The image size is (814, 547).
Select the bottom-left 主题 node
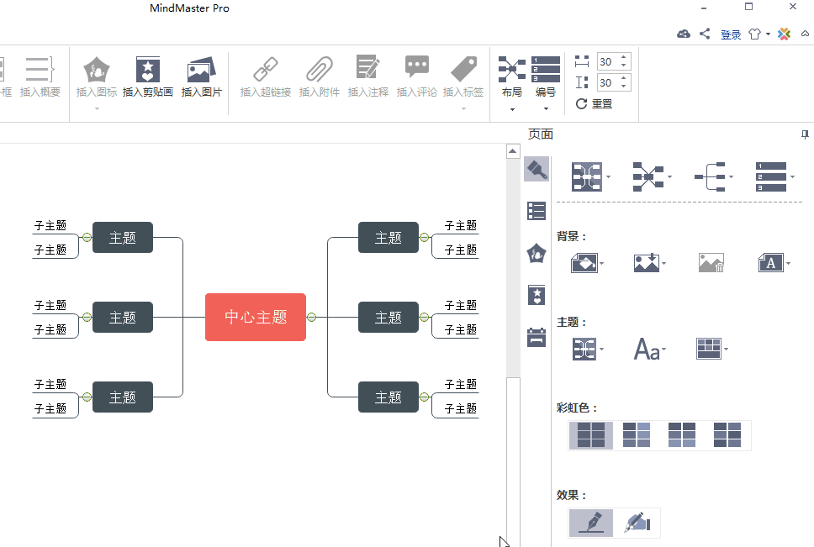pos(123,397)
